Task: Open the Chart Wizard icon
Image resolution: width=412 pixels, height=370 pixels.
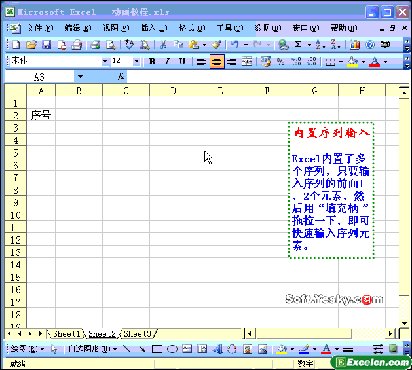Action: (355, 45)
